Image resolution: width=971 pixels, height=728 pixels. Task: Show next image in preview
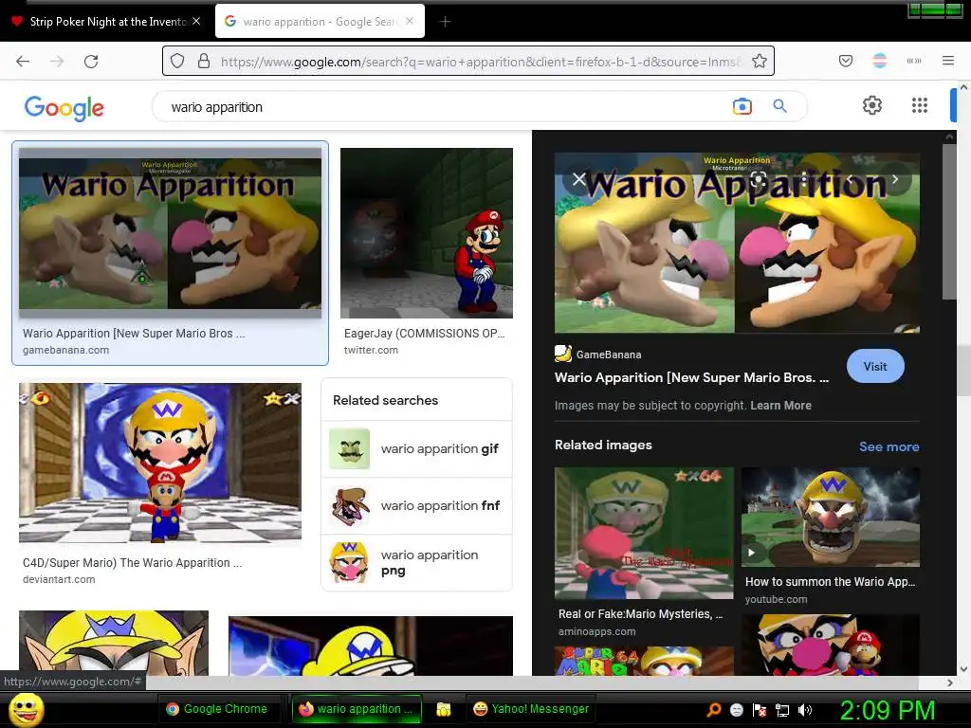coord(895,179)
